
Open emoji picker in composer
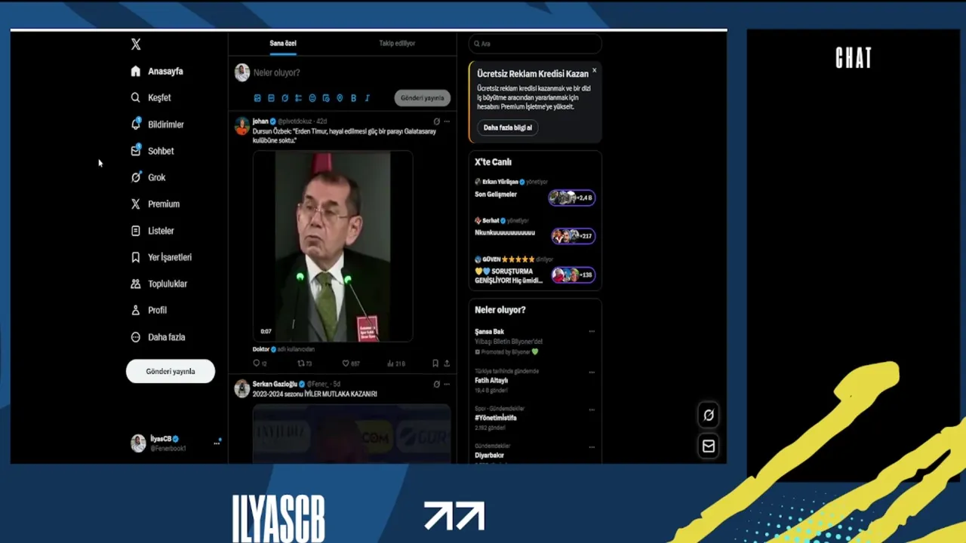(312, 98)
